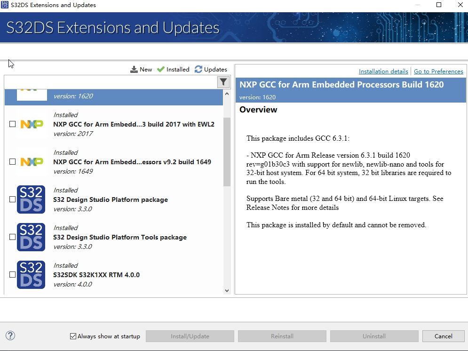468x351 pixels.
Task: Open Go to Preferences link
Action: [438, 72]
